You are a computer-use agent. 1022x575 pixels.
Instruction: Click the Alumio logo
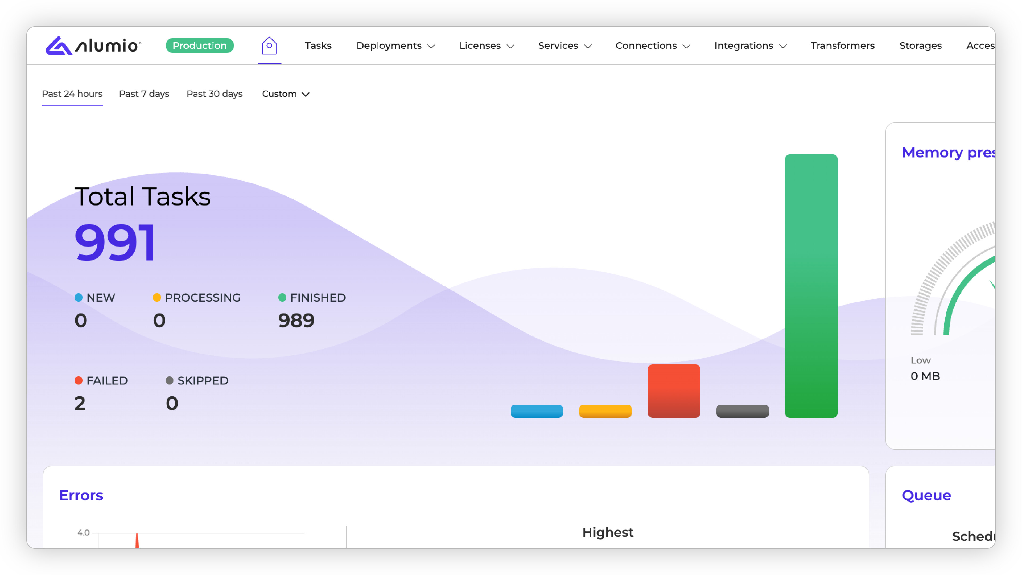(93, 46)
